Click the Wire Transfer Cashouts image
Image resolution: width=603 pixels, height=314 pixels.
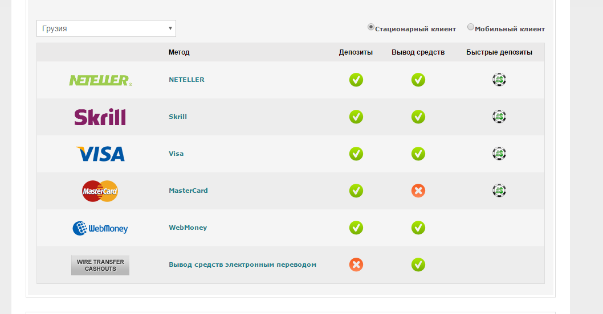(x=100, y=265)
